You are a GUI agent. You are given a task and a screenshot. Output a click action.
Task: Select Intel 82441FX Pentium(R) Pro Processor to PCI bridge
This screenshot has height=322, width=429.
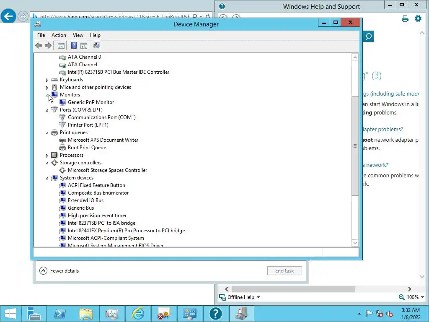coord(127,231)
